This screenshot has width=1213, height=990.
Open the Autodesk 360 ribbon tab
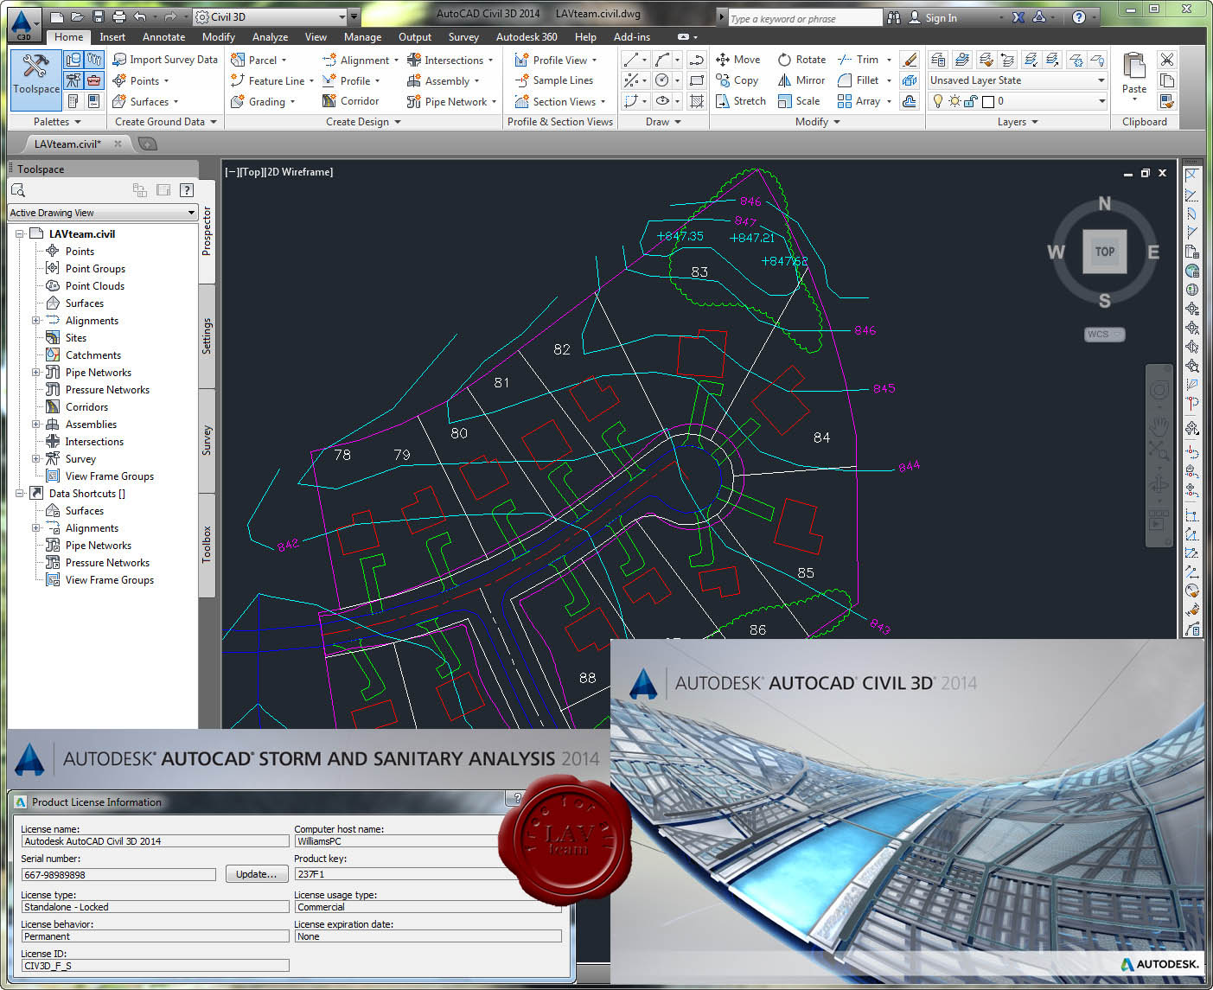[527, 37]
